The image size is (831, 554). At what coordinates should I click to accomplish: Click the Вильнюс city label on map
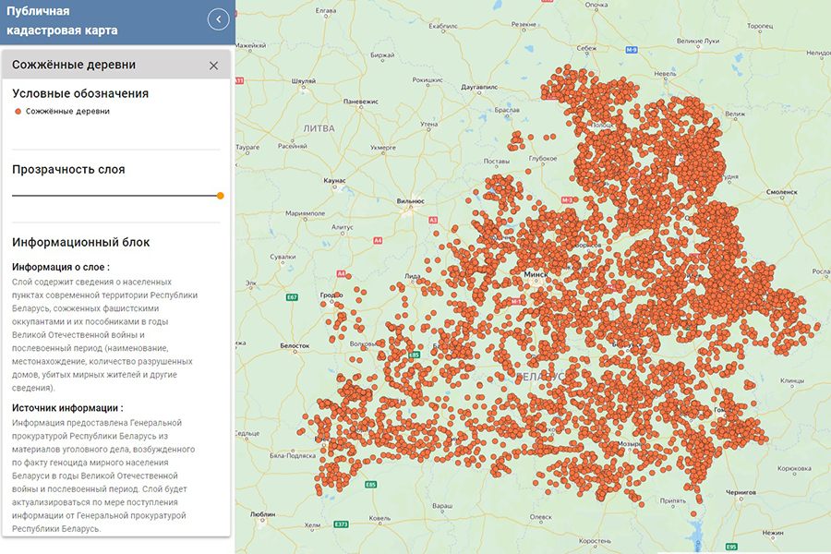pyautogui.click(x=410, y=200)
